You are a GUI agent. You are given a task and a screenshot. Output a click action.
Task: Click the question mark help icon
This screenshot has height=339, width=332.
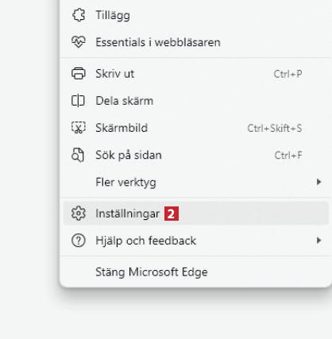79,241
